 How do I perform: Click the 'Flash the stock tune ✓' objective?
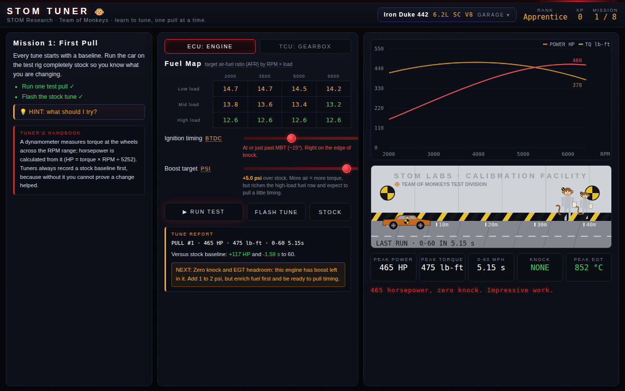click(x=52, y=97)
